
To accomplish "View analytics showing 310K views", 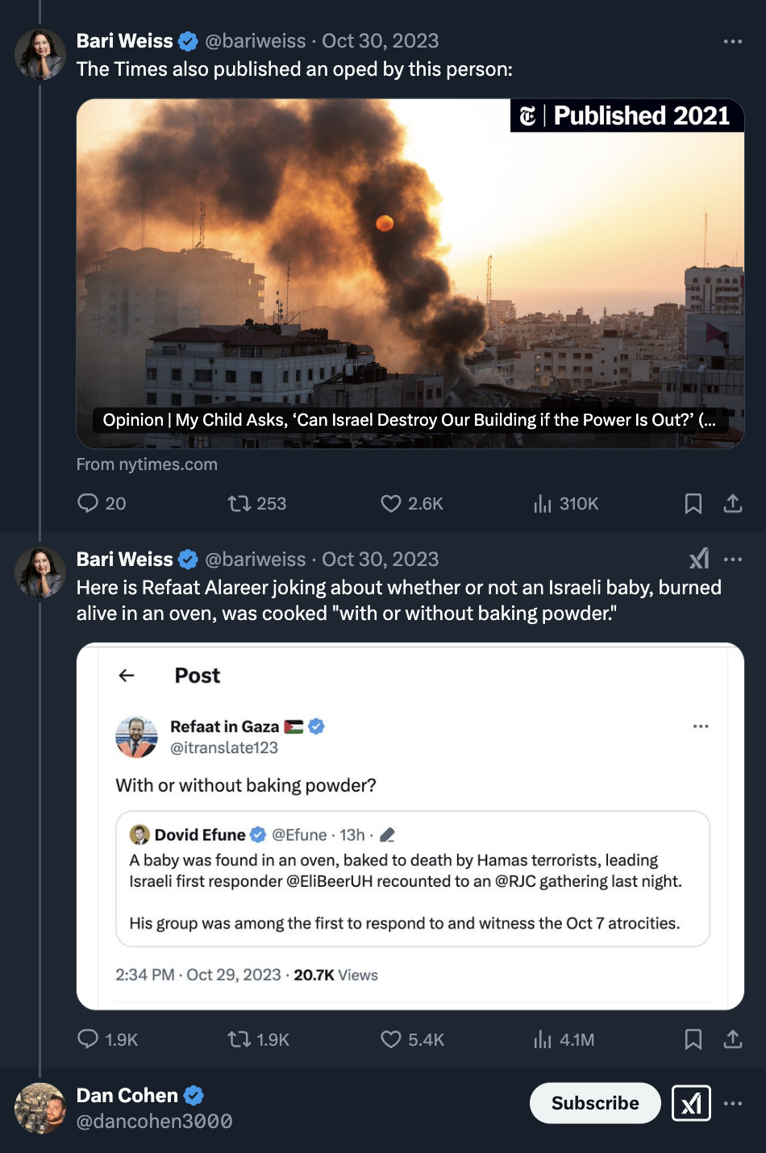I will pos(543,504).
